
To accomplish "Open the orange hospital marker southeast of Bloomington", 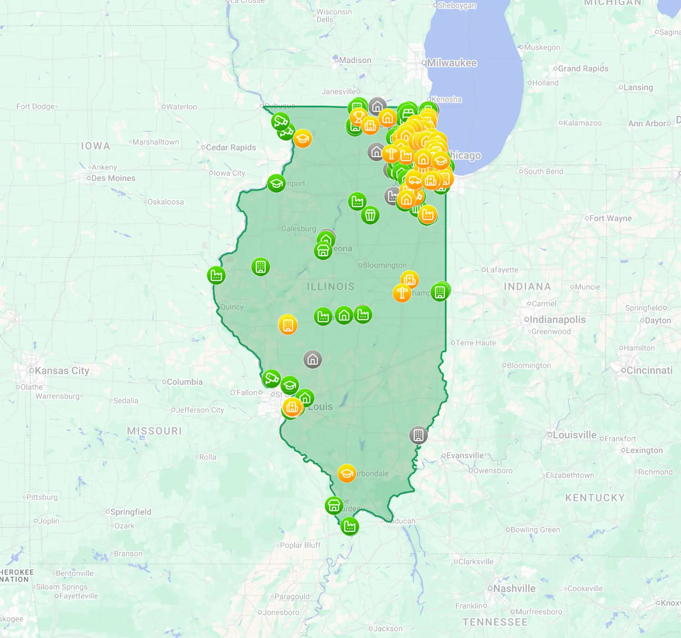I will click(x=409, y=279).
